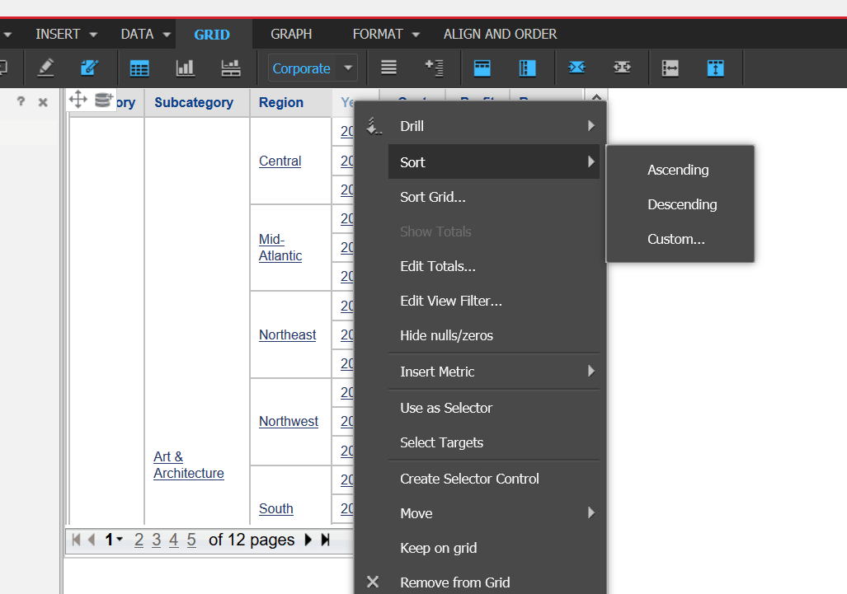Click the horizontal lines banding icon
The height and width of the screenshot is (594, 847).
tap(389, 68)
